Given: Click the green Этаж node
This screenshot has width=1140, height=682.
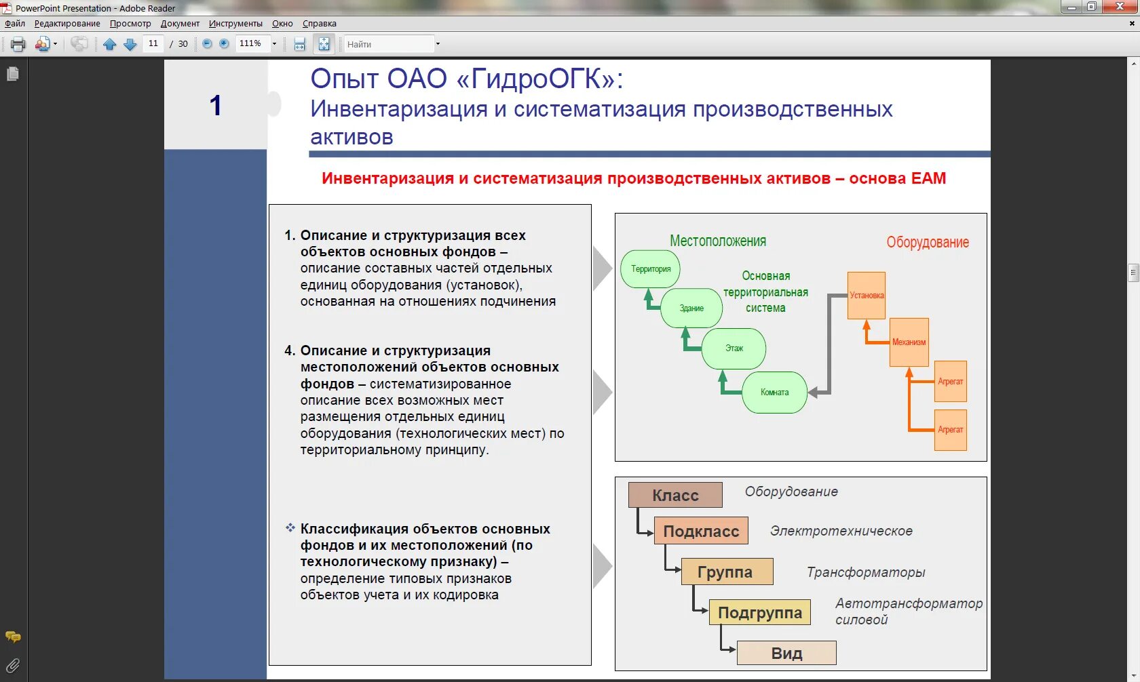Looking at the screenshot, I should coord(734,348).
